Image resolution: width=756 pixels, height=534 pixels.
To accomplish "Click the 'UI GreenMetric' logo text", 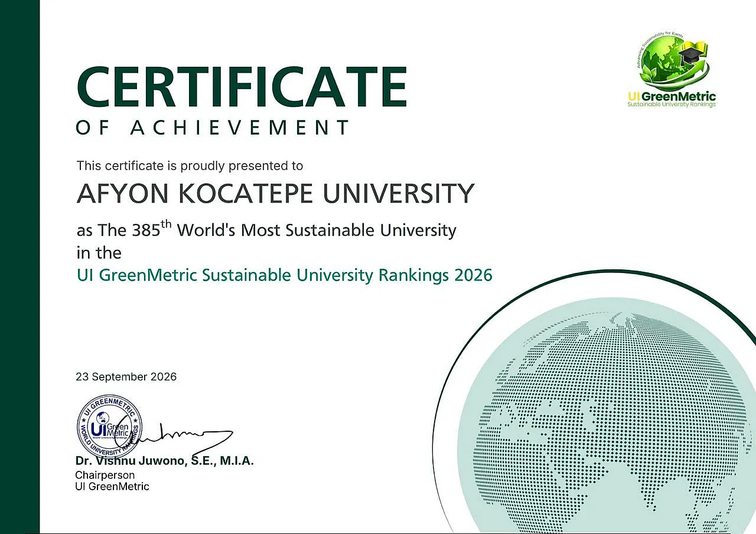I will (672, 97).
